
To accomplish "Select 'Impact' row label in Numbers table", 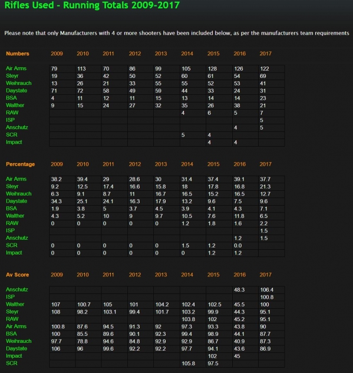I will (14, 142).
